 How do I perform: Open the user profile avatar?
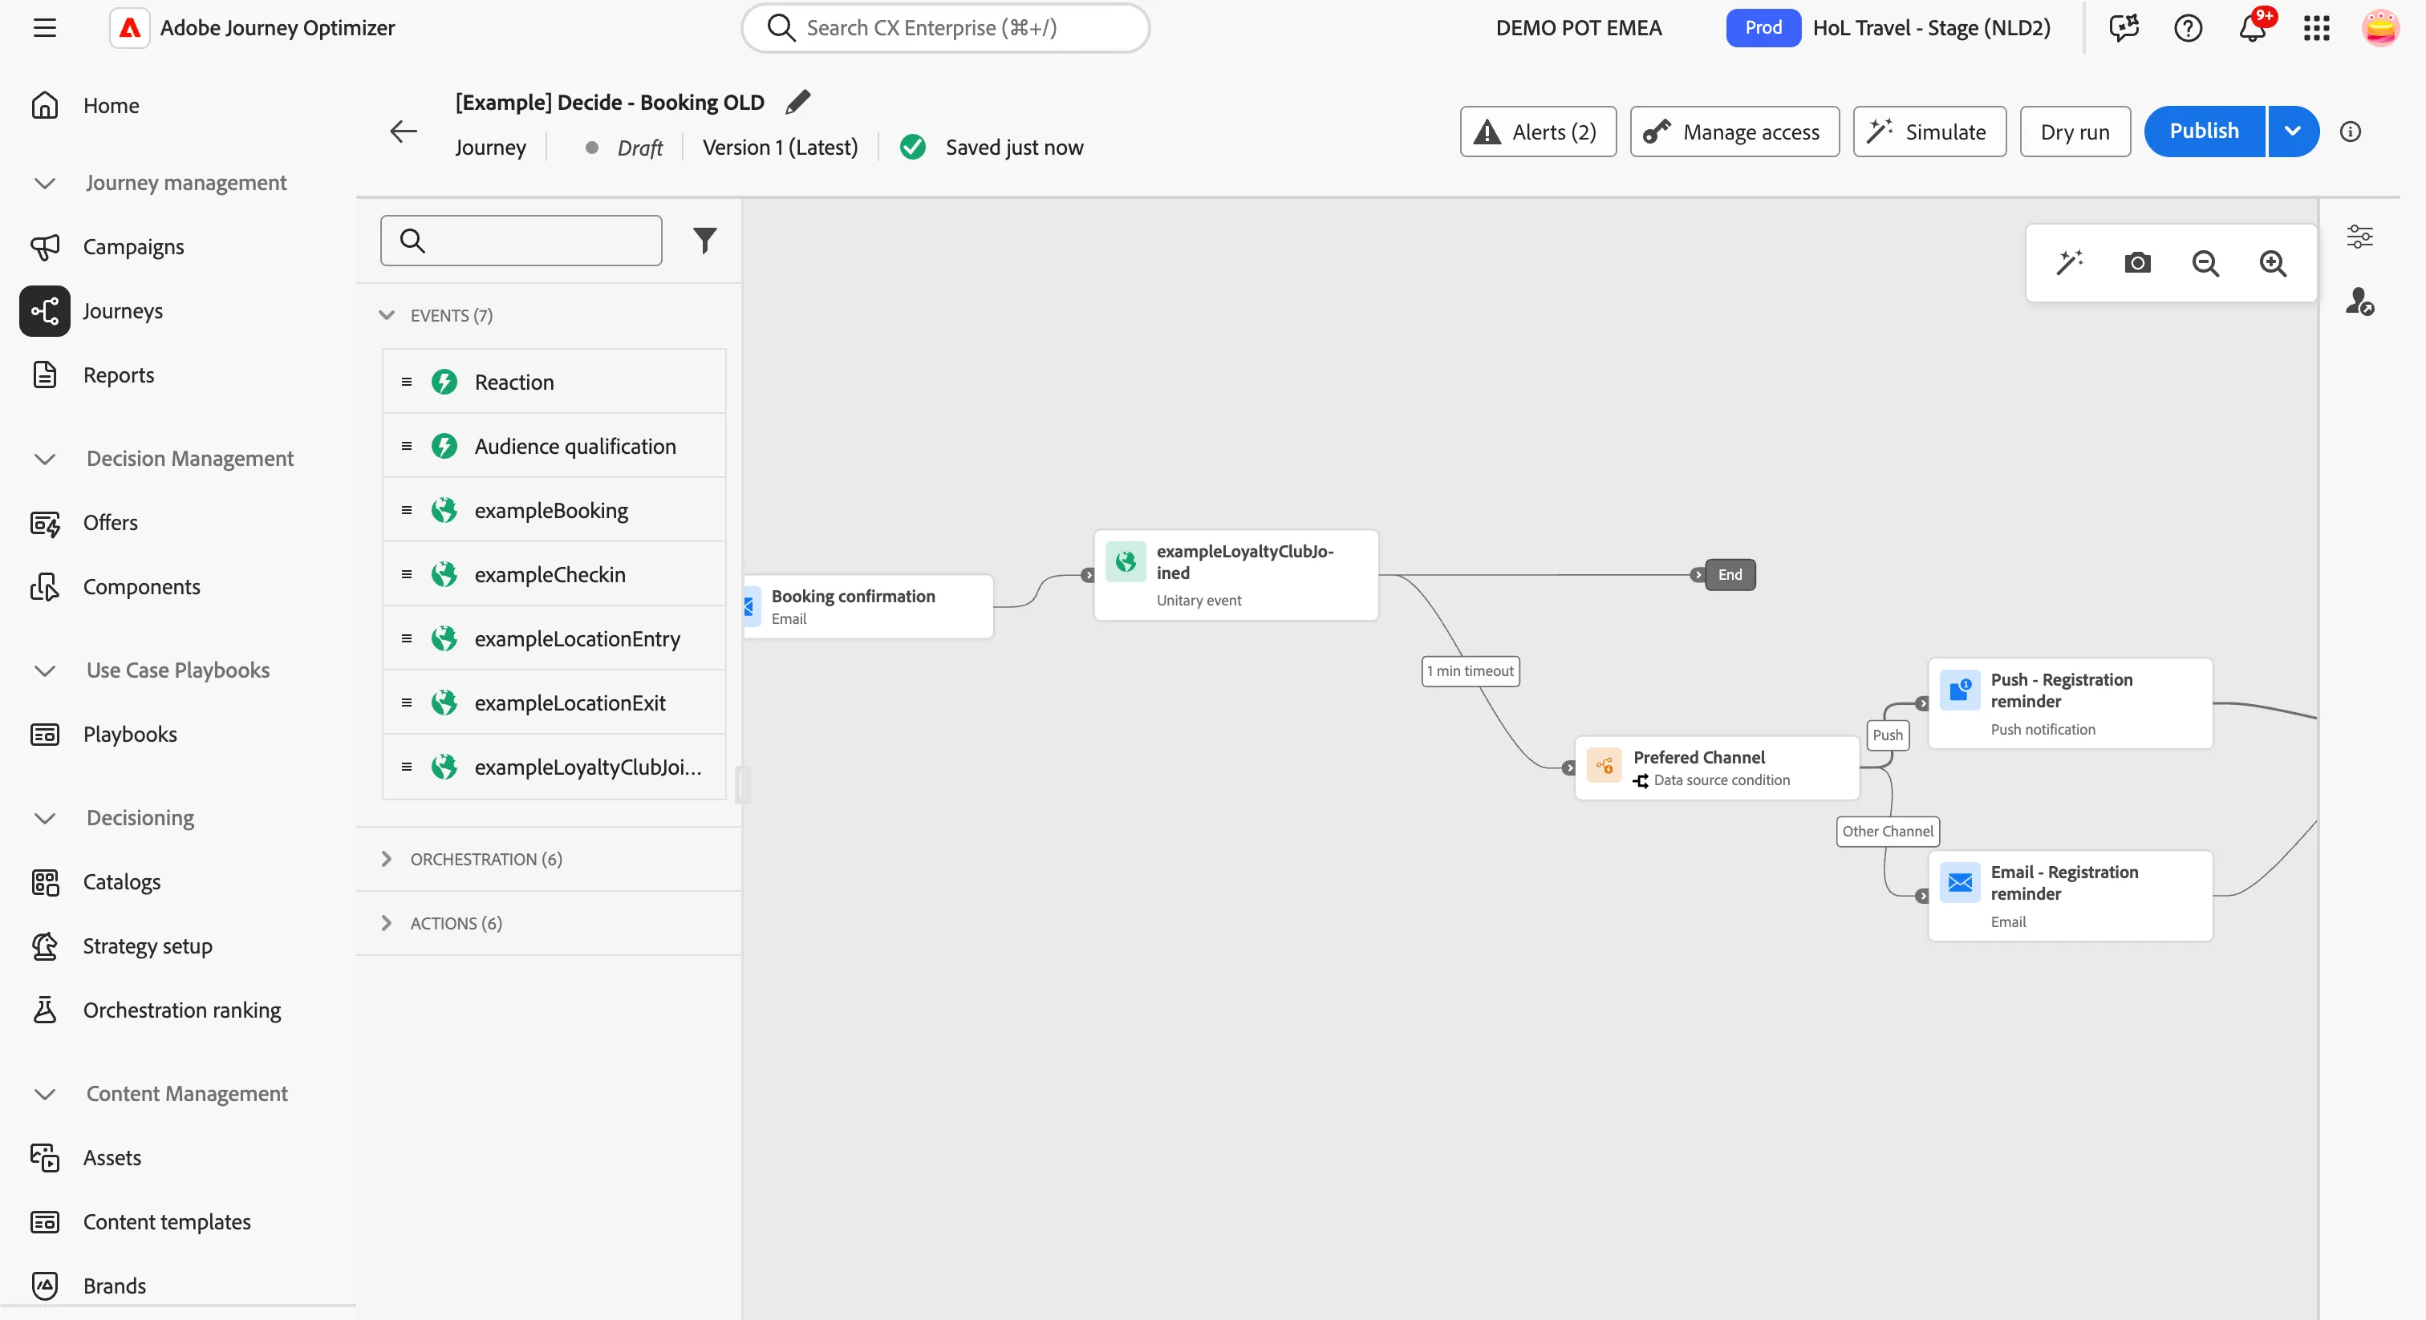[2379, 28]
